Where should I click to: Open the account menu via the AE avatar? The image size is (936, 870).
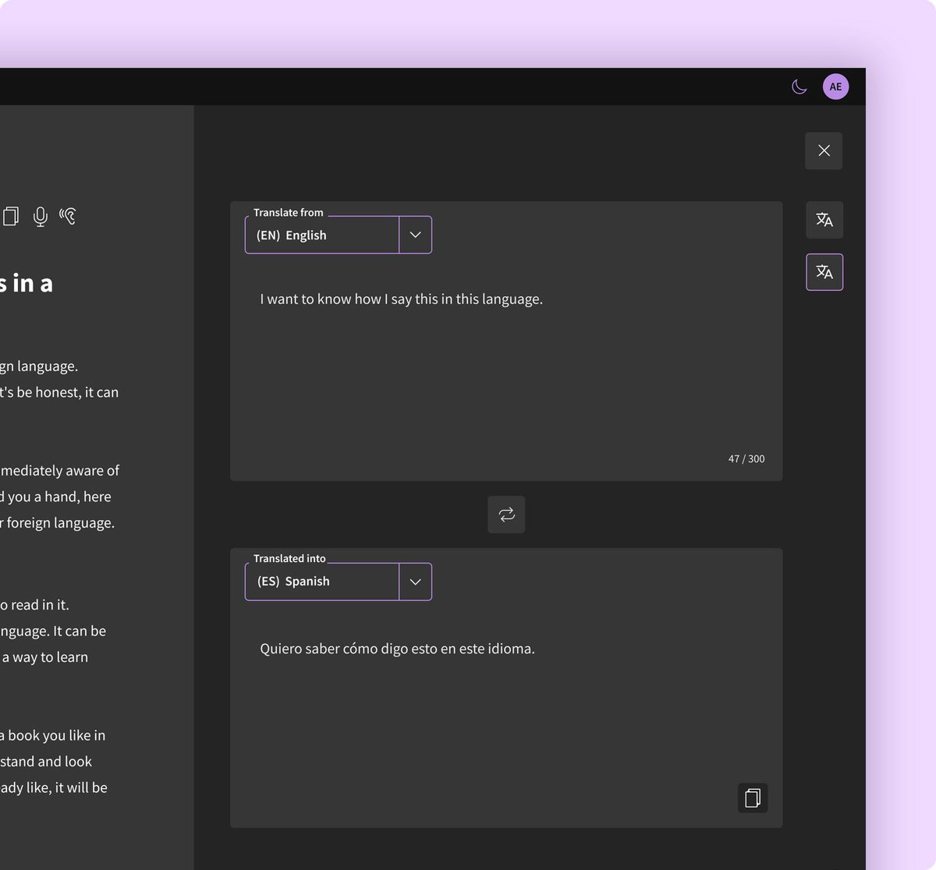click(x=835, y=87)
